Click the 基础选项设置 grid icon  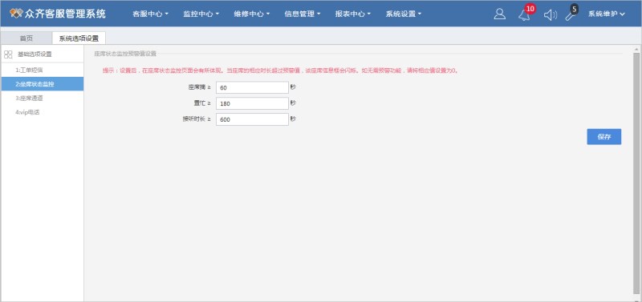[x=8, y=54]
